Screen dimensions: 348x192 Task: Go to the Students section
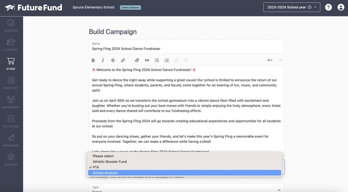[11, 45]
